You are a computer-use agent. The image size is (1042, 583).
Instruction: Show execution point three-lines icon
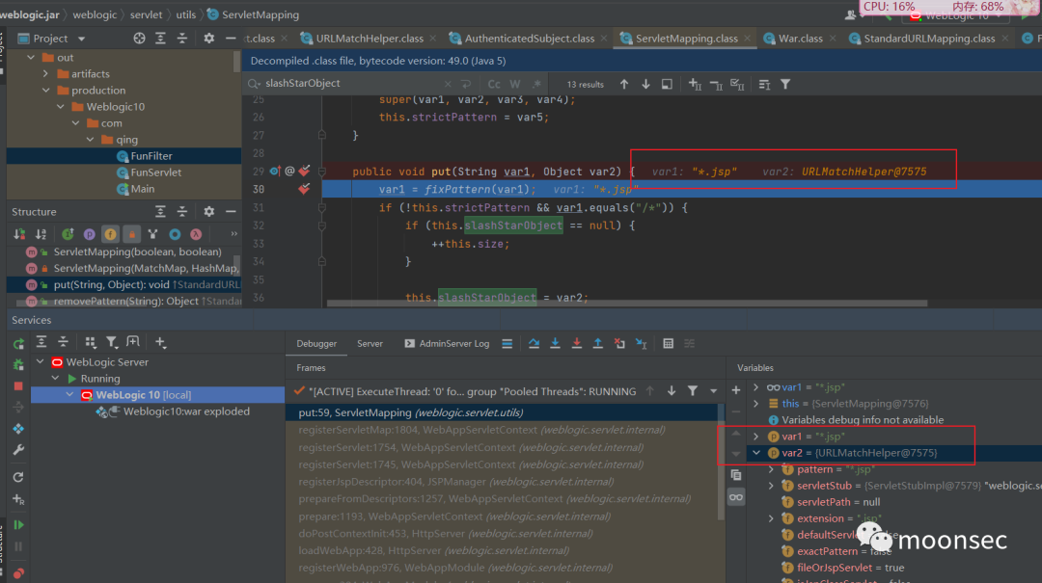tap(507, 343)
